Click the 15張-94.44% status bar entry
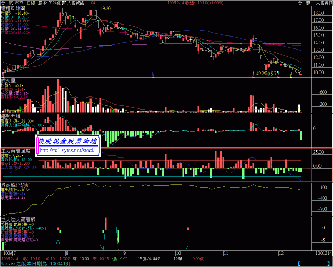 pyautogui.click(x=149, y=259)
